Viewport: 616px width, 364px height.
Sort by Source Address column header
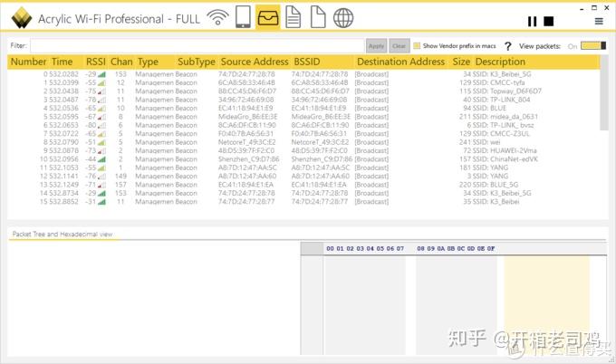point(255,62)
